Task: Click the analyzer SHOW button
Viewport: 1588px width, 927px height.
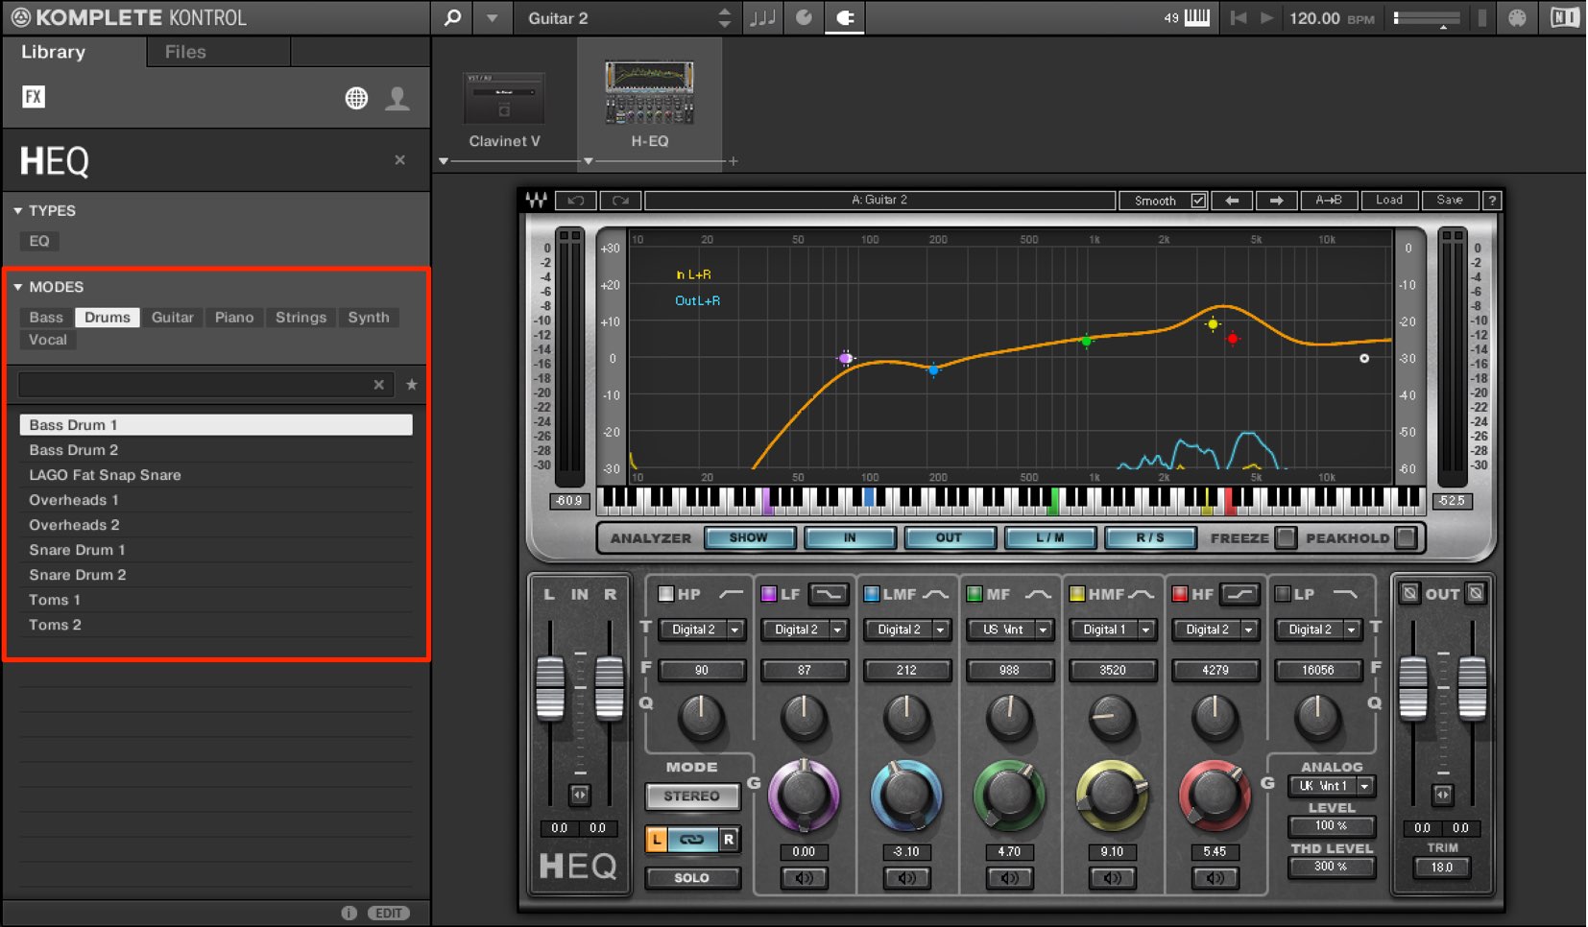Action: pyautogui.click(x=749, y=537)
